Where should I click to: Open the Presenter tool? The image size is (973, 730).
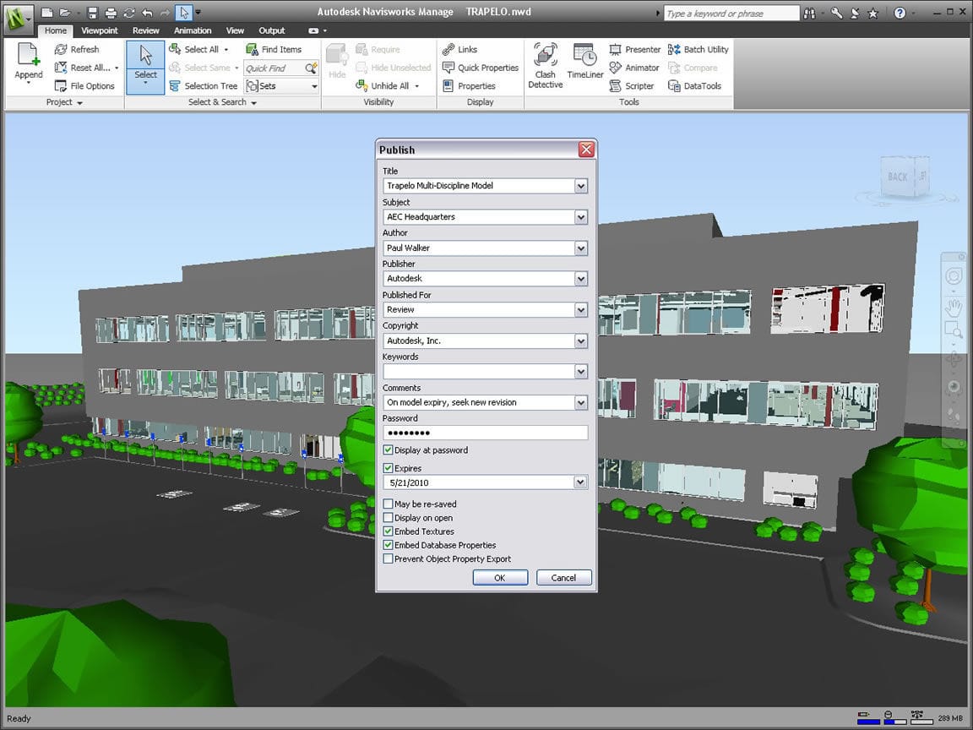point(635,50)
